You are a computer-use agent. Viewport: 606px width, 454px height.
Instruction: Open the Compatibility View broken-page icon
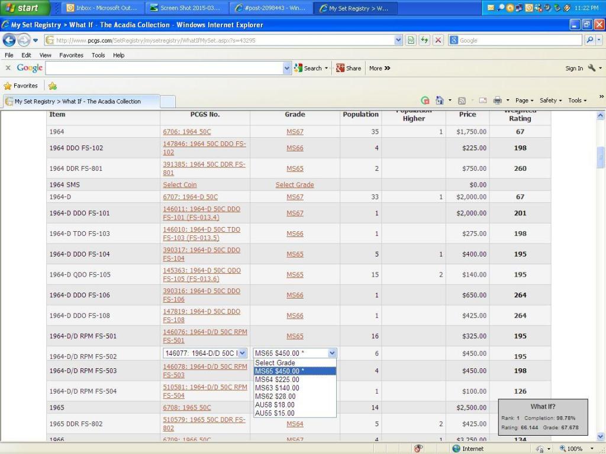pos(411,40)
